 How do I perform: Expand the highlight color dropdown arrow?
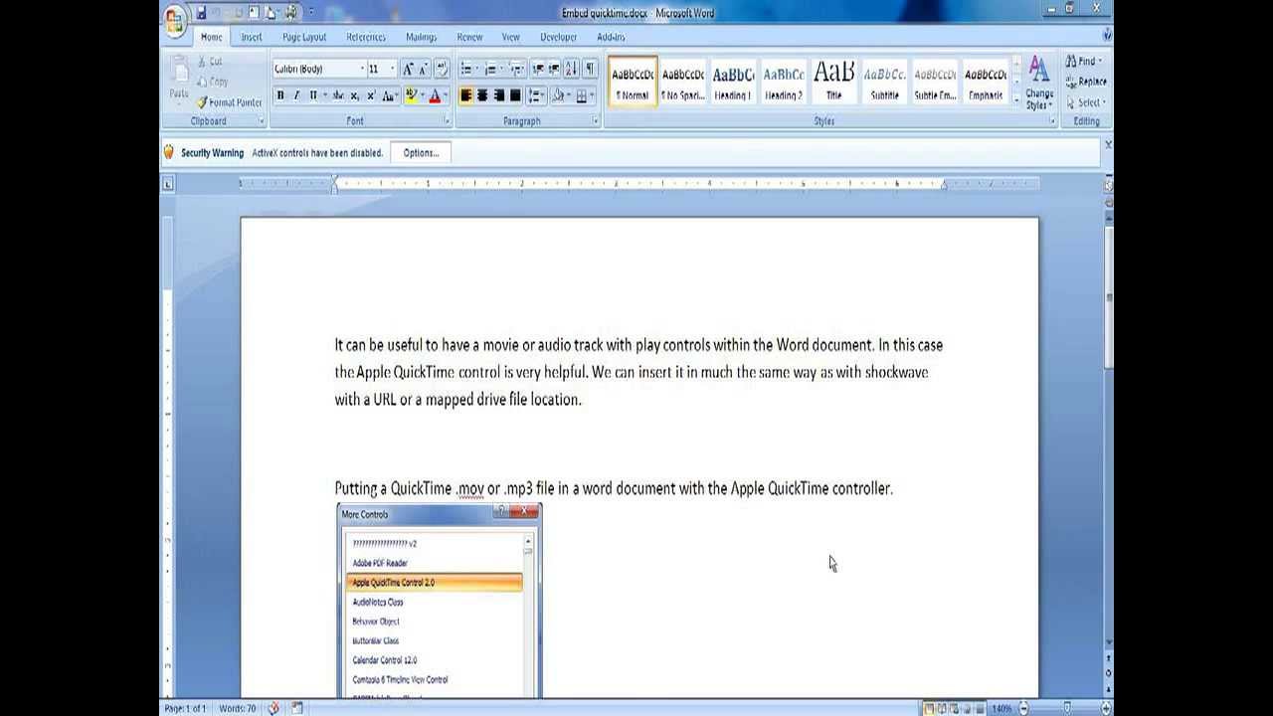(423, 95)
